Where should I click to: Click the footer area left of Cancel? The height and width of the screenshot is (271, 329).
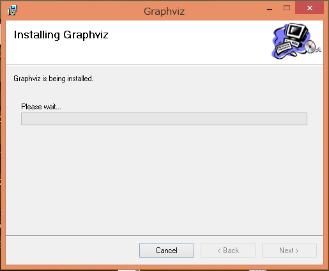point(72,251)
